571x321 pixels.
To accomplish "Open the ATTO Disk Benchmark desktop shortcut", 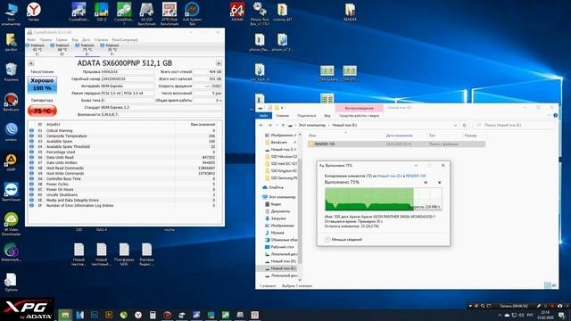I will point(170,14).
